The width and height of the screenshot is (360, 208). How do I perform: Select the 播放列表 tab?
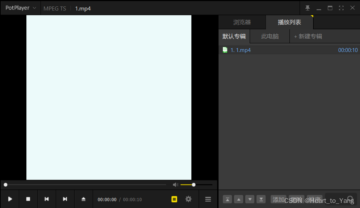[289, 22]
